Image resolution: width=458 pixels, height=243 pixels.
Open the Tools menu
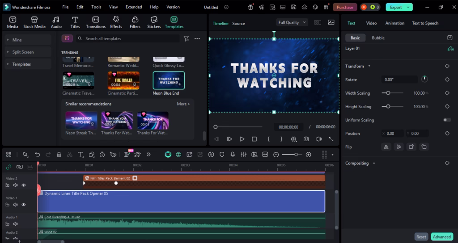coord(96,7)
